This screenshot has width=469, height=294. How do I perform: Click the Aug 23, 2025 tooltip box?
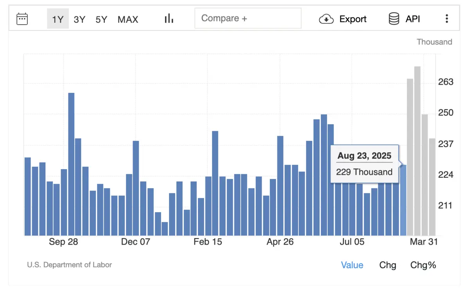364,164
